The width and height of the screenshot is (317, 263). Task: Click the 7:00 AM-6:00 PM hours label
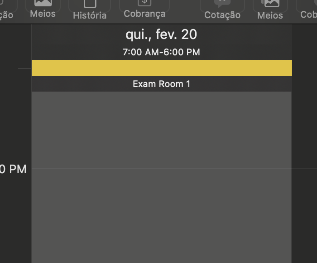(x=161, y=52)
